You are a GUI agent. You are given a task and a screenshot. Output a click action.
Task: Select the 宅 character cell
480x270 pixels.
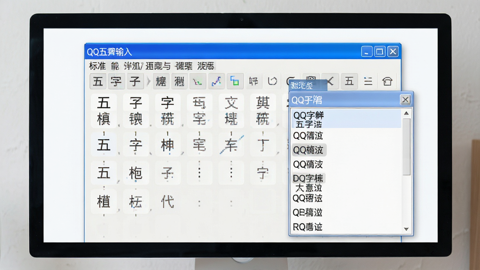[199, 145]
